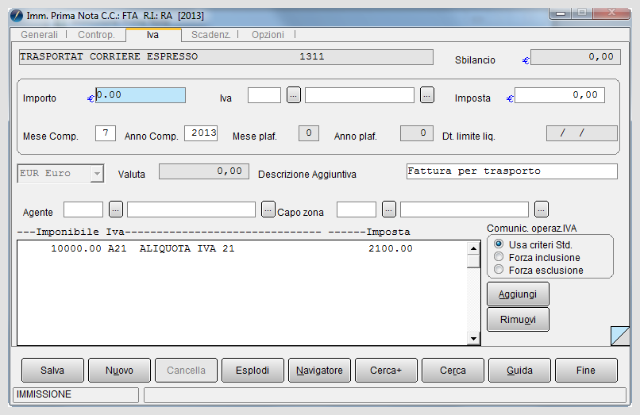This screenshot has width=640, height=415.
Task: Click the application icon in the title bar
Action: click(x=17, y=16)
